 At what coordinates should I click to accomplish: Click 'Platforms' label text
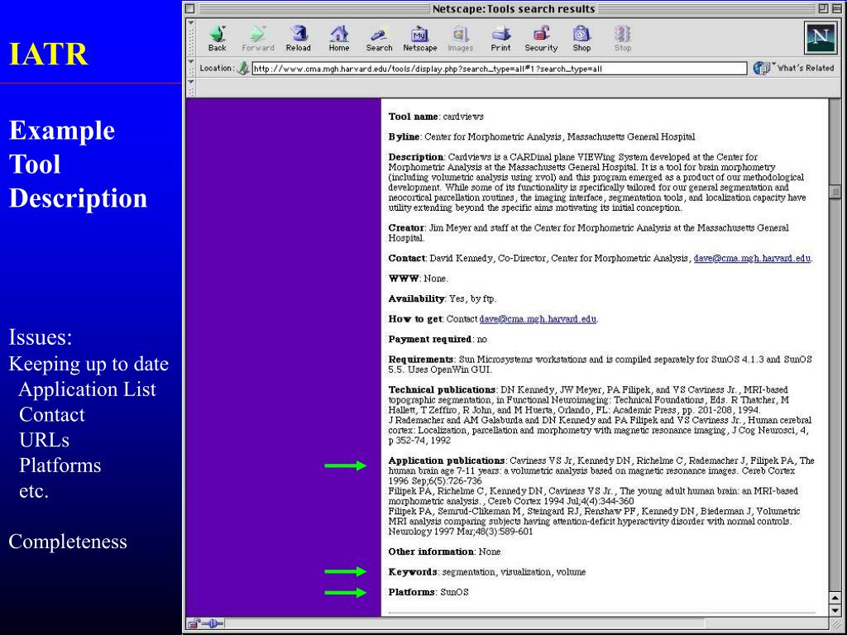(x=412, y=592)
